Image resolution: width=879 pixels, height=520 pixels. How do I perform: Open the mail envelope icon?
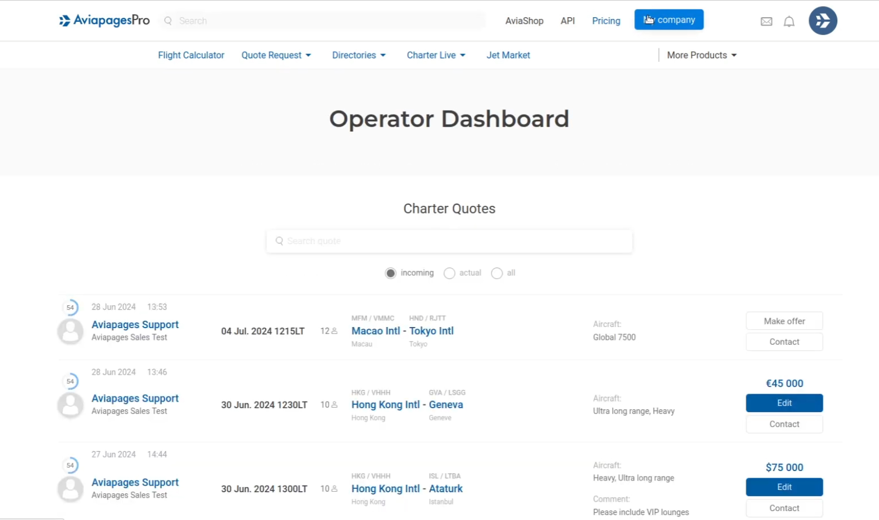coord(766,22)
